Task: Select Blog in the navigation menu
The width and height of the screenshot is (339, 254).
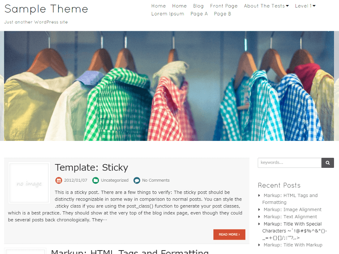Action: 198,6
